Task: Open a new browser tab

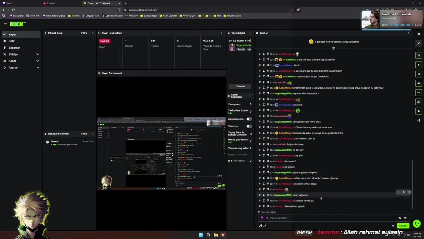Action: tap(125, 3)
